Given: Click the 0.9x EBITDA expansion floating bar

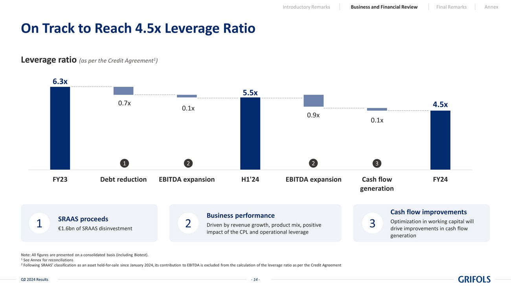Looking at the screenshot, I should point(313,101).
